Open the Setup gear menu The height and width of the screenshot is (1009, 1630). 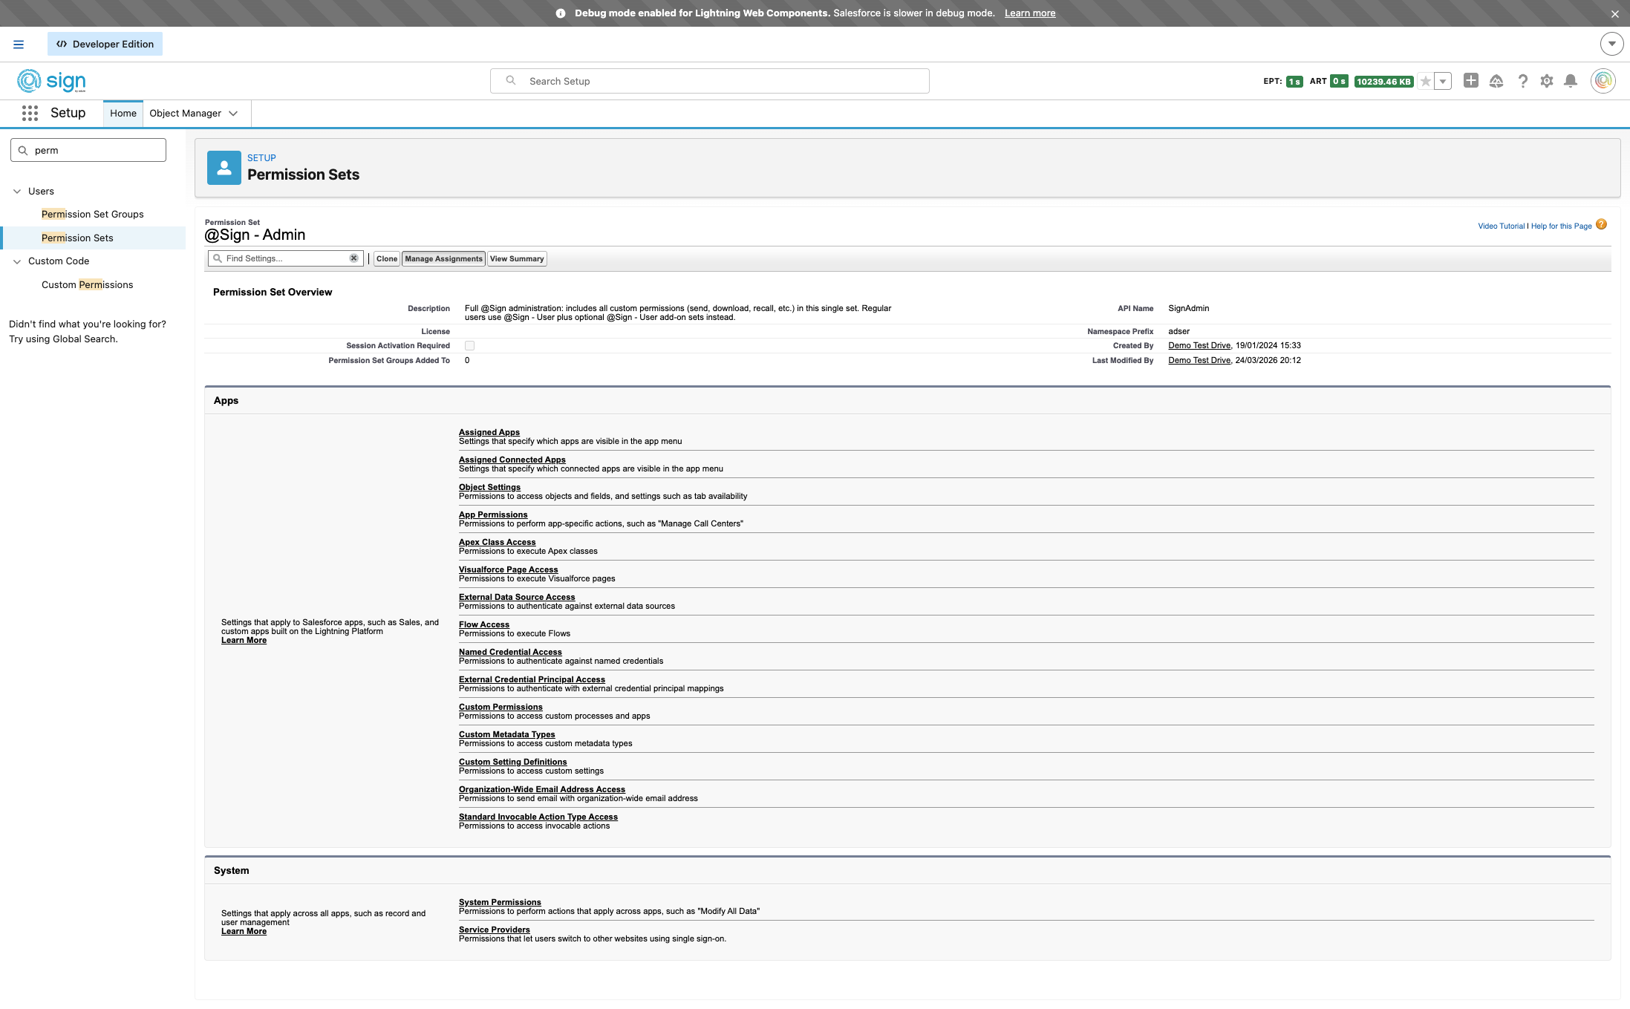pyautogui.click(x=1546, y=81)
